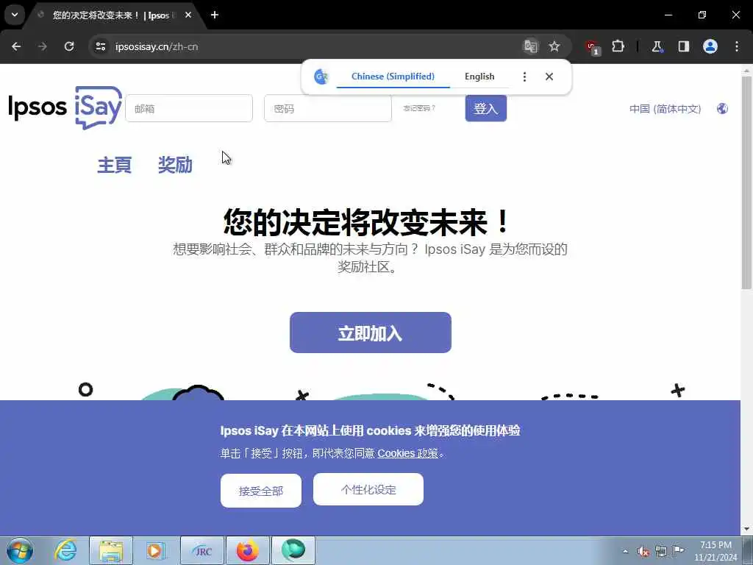Click 个性化设定 customize settings button
Screen dimensions: 753x565
coord(368,489)
